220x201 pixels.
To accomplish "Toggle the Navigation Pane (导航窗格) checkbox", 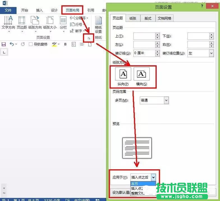I will 31,44.
